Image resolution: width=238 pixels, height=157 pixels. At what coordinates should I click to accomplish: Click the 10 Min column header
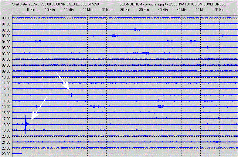point(50,10)
